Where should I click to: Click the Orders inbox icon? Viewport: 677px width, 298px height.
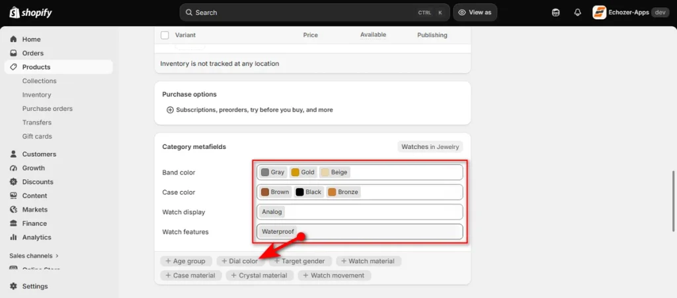click(13, 53)
